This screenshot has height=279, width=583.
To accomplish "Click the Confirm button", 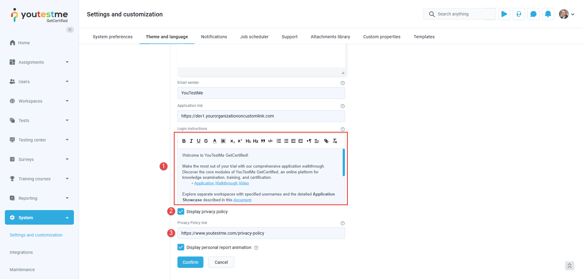I will tap(190, 262).
